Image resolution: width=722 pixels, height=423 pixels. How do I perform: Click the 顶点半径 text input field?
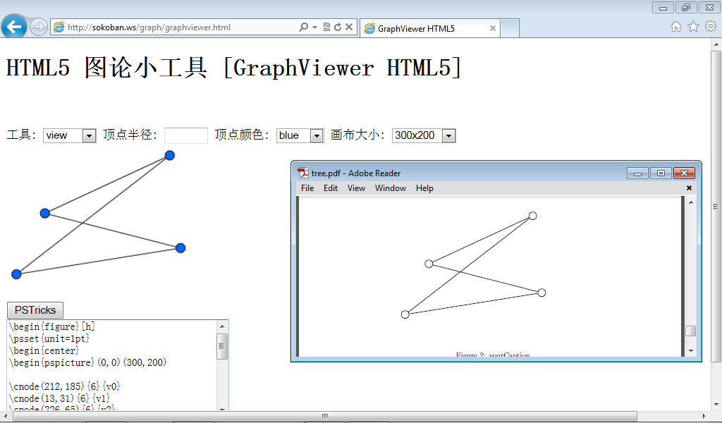coord(185,135)
